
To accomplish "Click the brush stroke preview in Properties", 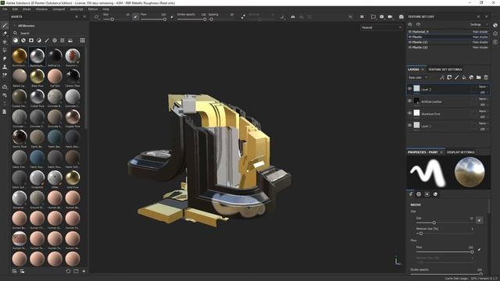I will [x=428, y=173].
